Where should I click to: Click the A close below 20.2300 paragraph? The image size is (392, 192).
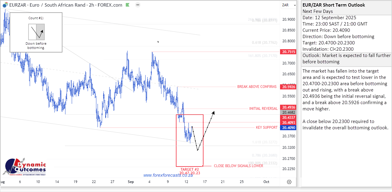[x=345, y=124]
